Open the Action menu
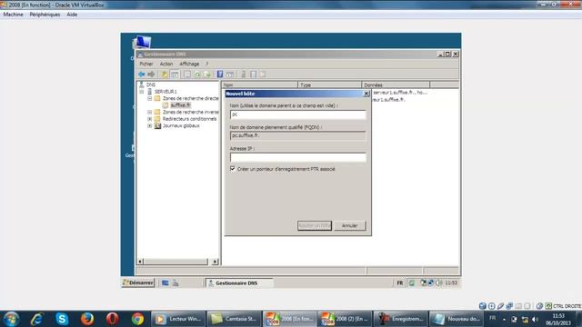 click(x=166, y=64)
